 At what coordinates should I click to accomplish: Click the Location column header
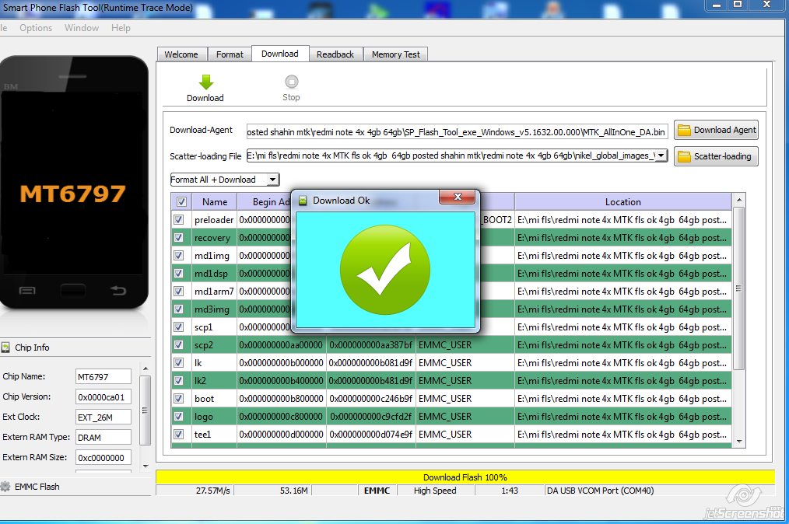tap(623, 201)
